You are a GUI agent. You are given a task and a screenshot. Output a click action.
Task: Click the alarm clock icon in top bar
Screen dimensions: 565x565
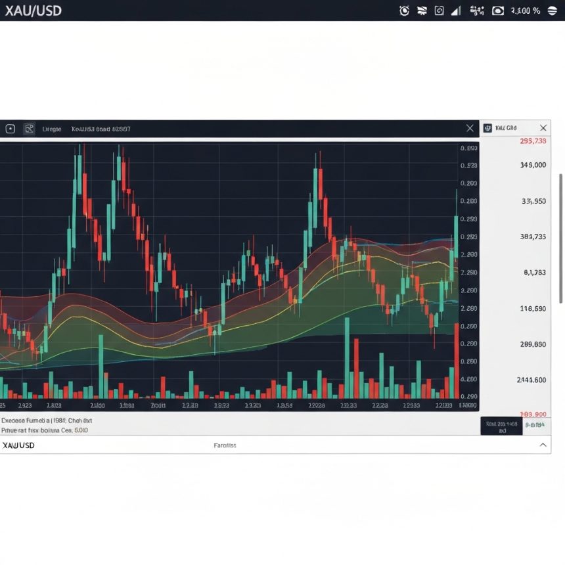tap(404, 11)
